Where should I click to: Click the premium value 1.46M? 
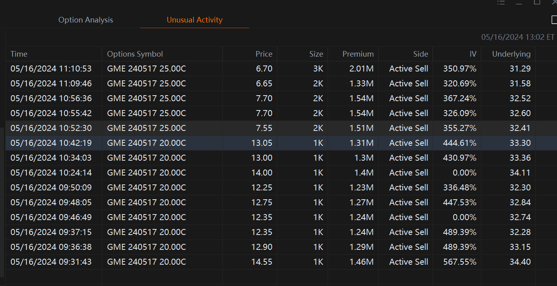pos(362,262)
